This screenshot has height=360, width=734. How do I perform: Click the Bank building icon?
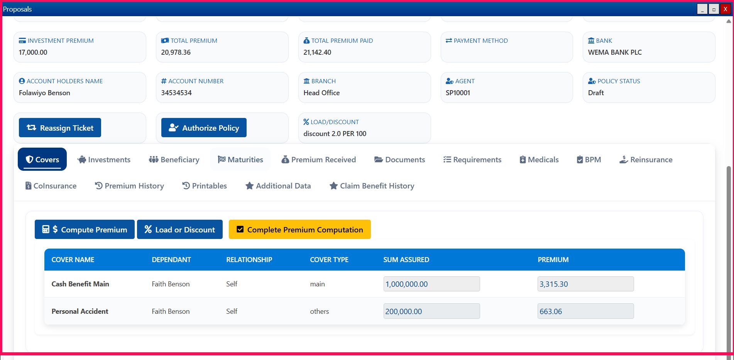[x=591, y=40]
